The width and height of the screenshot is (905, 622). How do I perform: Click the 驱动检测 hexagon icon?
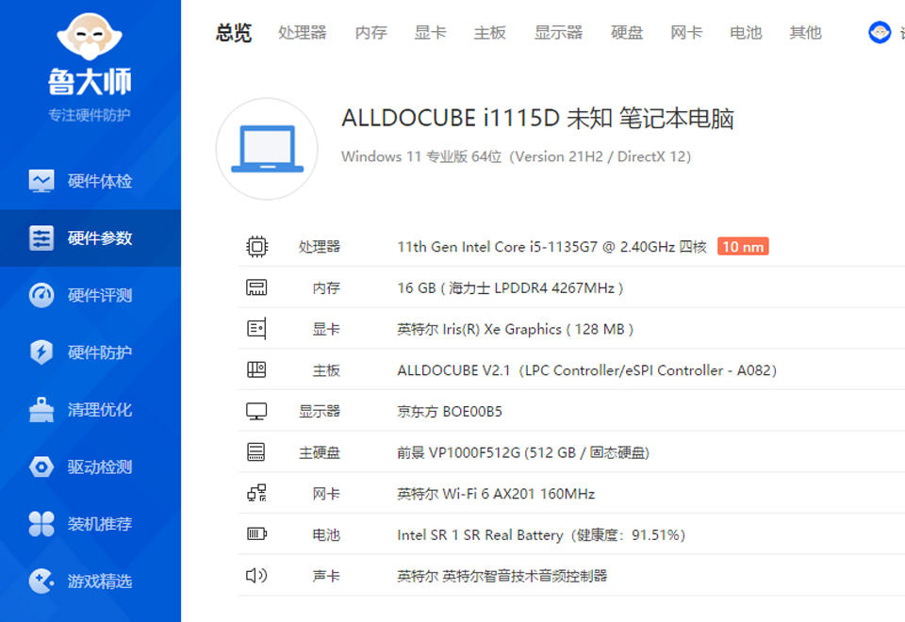click(x=41, y=466)
